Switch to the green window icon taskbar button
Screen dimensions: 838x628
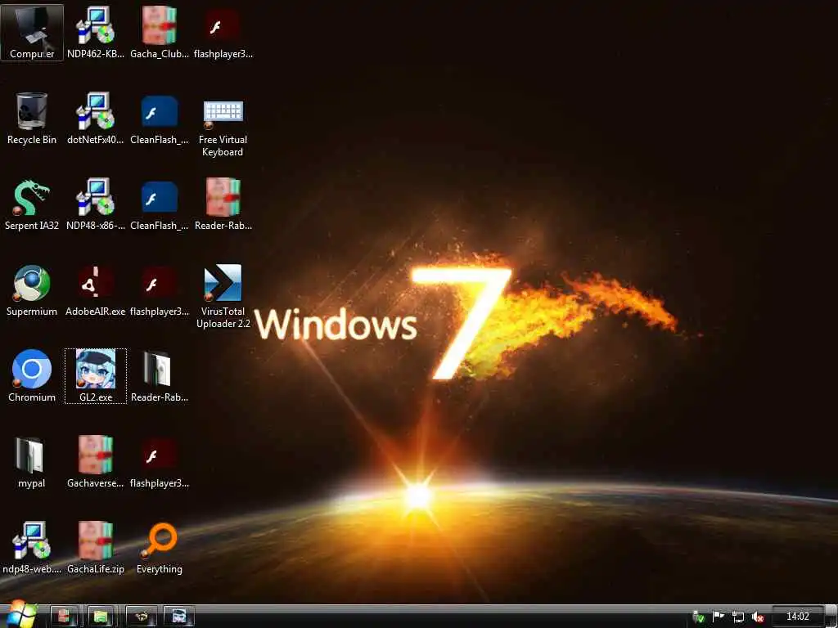click(x=101, y=617)
